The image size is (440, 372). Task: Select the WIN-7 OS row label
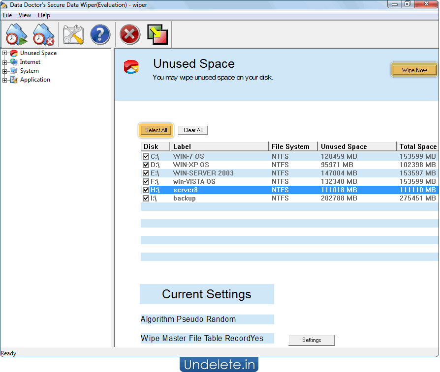point(189,156)
